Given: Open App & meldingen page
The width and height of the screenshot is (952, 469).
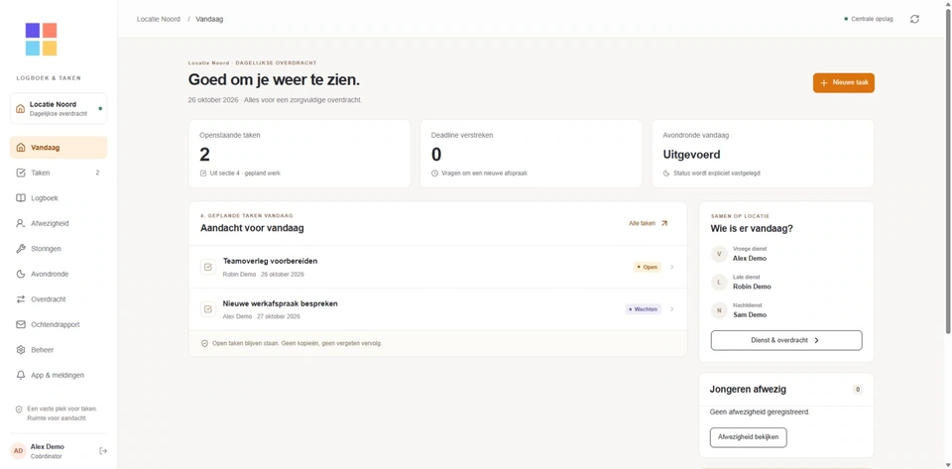Looking at the screenshot, I should pyautogui.click(x=59, y=375).
